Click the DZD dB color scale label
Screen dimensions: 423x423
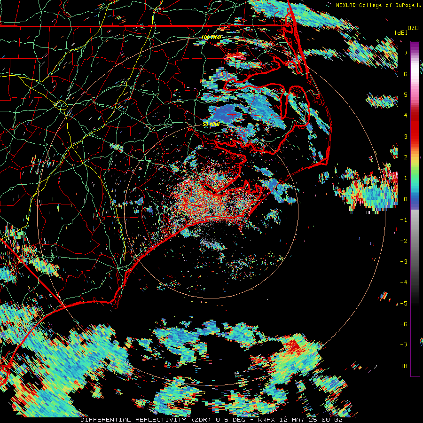pos(407,30)
